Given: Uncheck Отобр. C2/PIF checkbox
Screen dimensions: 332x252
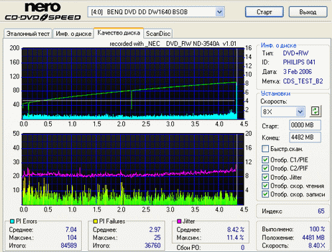Looking at the screenshot, I should click(x=265, y=168).
